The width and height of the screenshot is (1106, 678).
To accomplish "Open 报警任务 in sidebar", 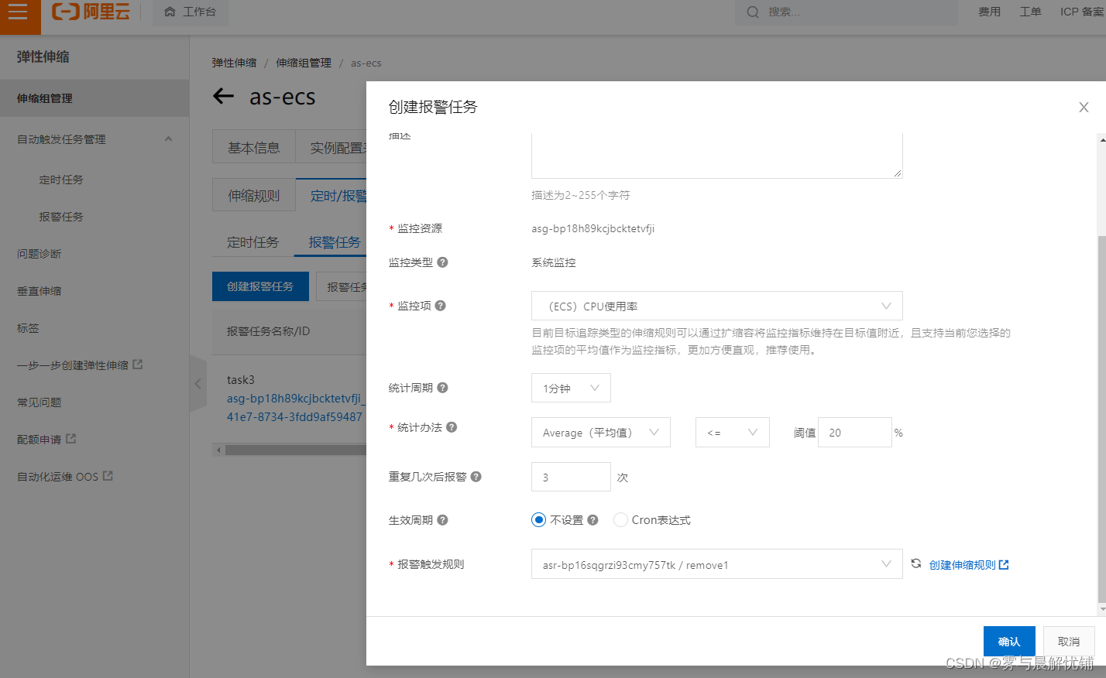I will coord(61,217).
